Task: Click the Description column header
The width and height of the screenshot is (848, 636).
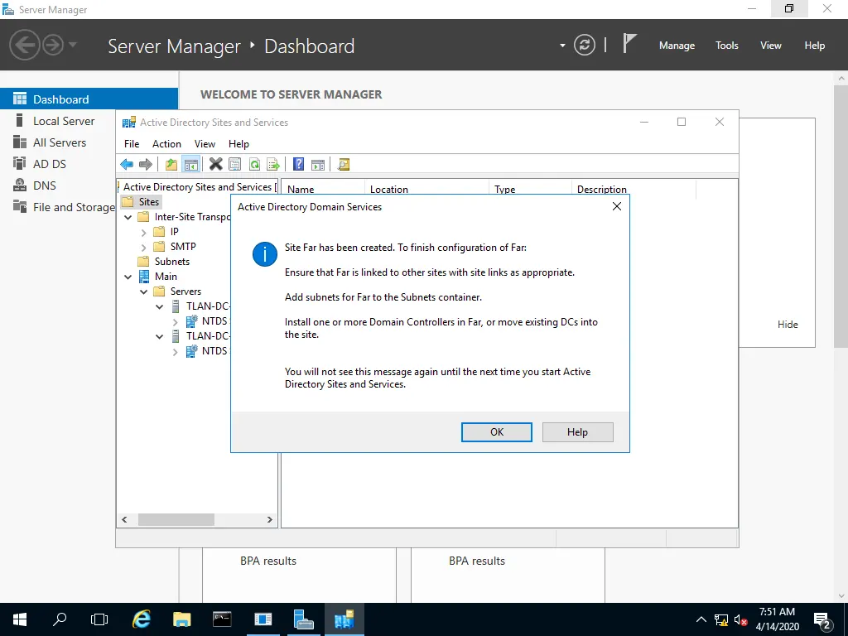Action: [634, 189]
